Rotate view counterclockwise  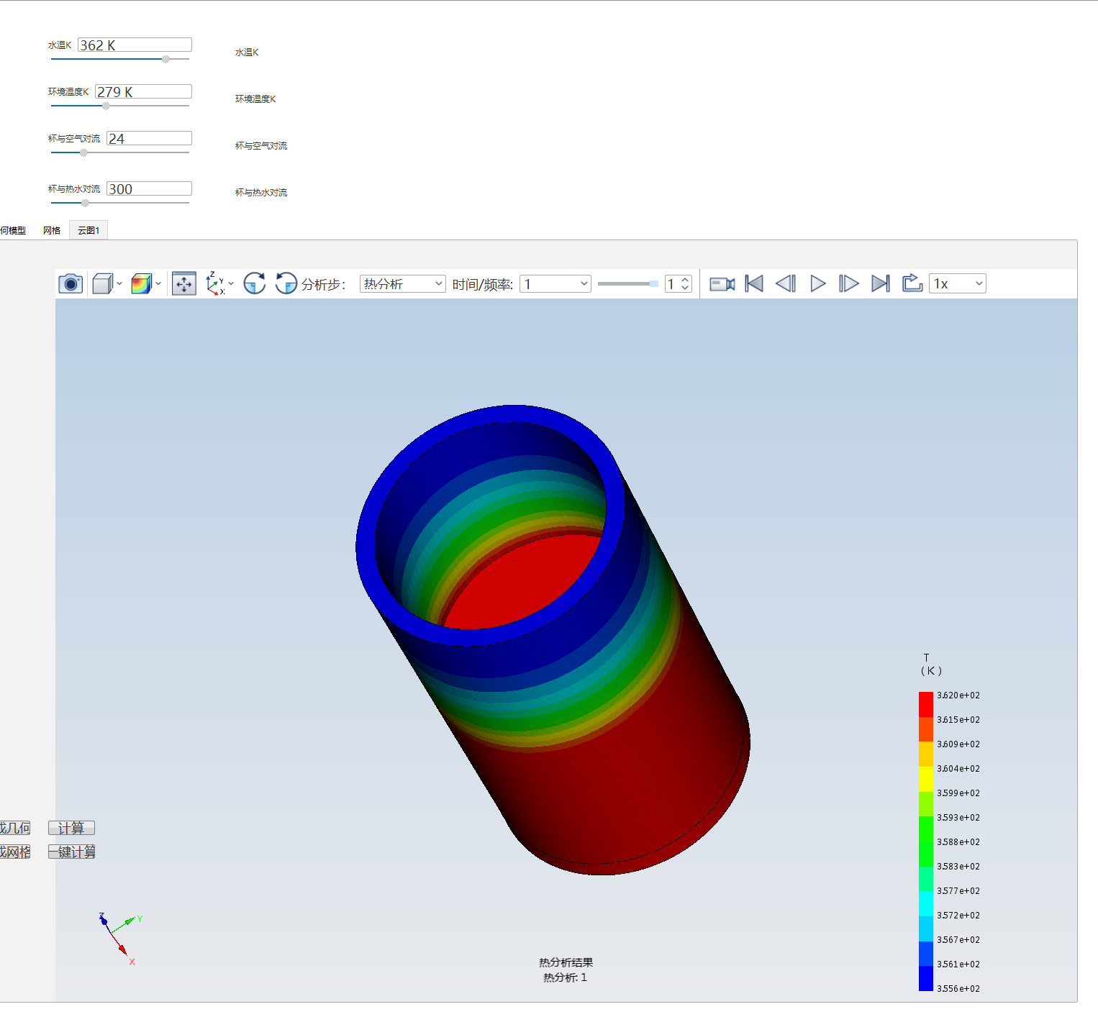pyautogui.click(x=286, y=283)
